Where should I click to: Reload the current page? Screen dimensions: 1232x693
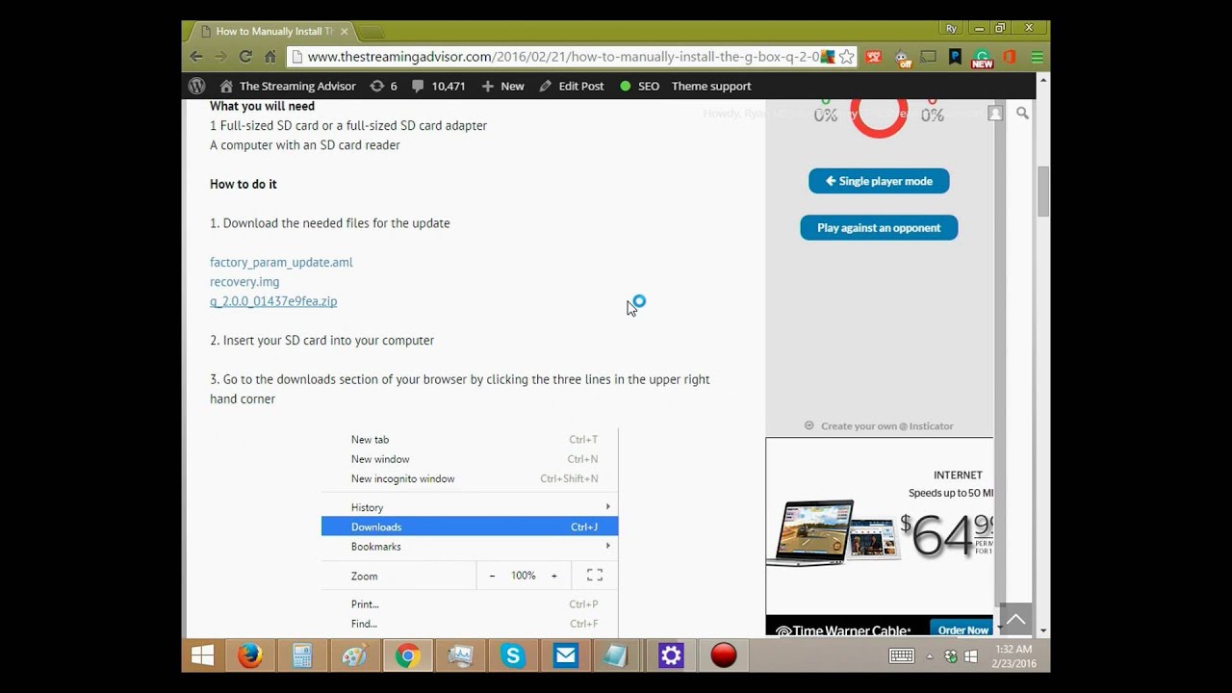click(245, 57)
